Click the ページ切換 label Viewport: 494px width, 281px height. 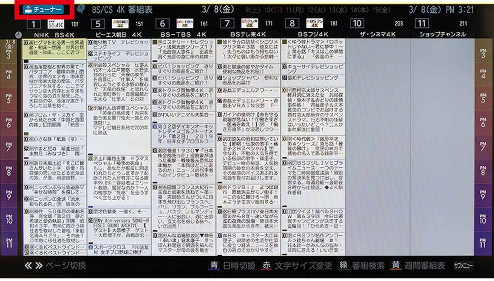pyautogui.click(x=65, y=266)
